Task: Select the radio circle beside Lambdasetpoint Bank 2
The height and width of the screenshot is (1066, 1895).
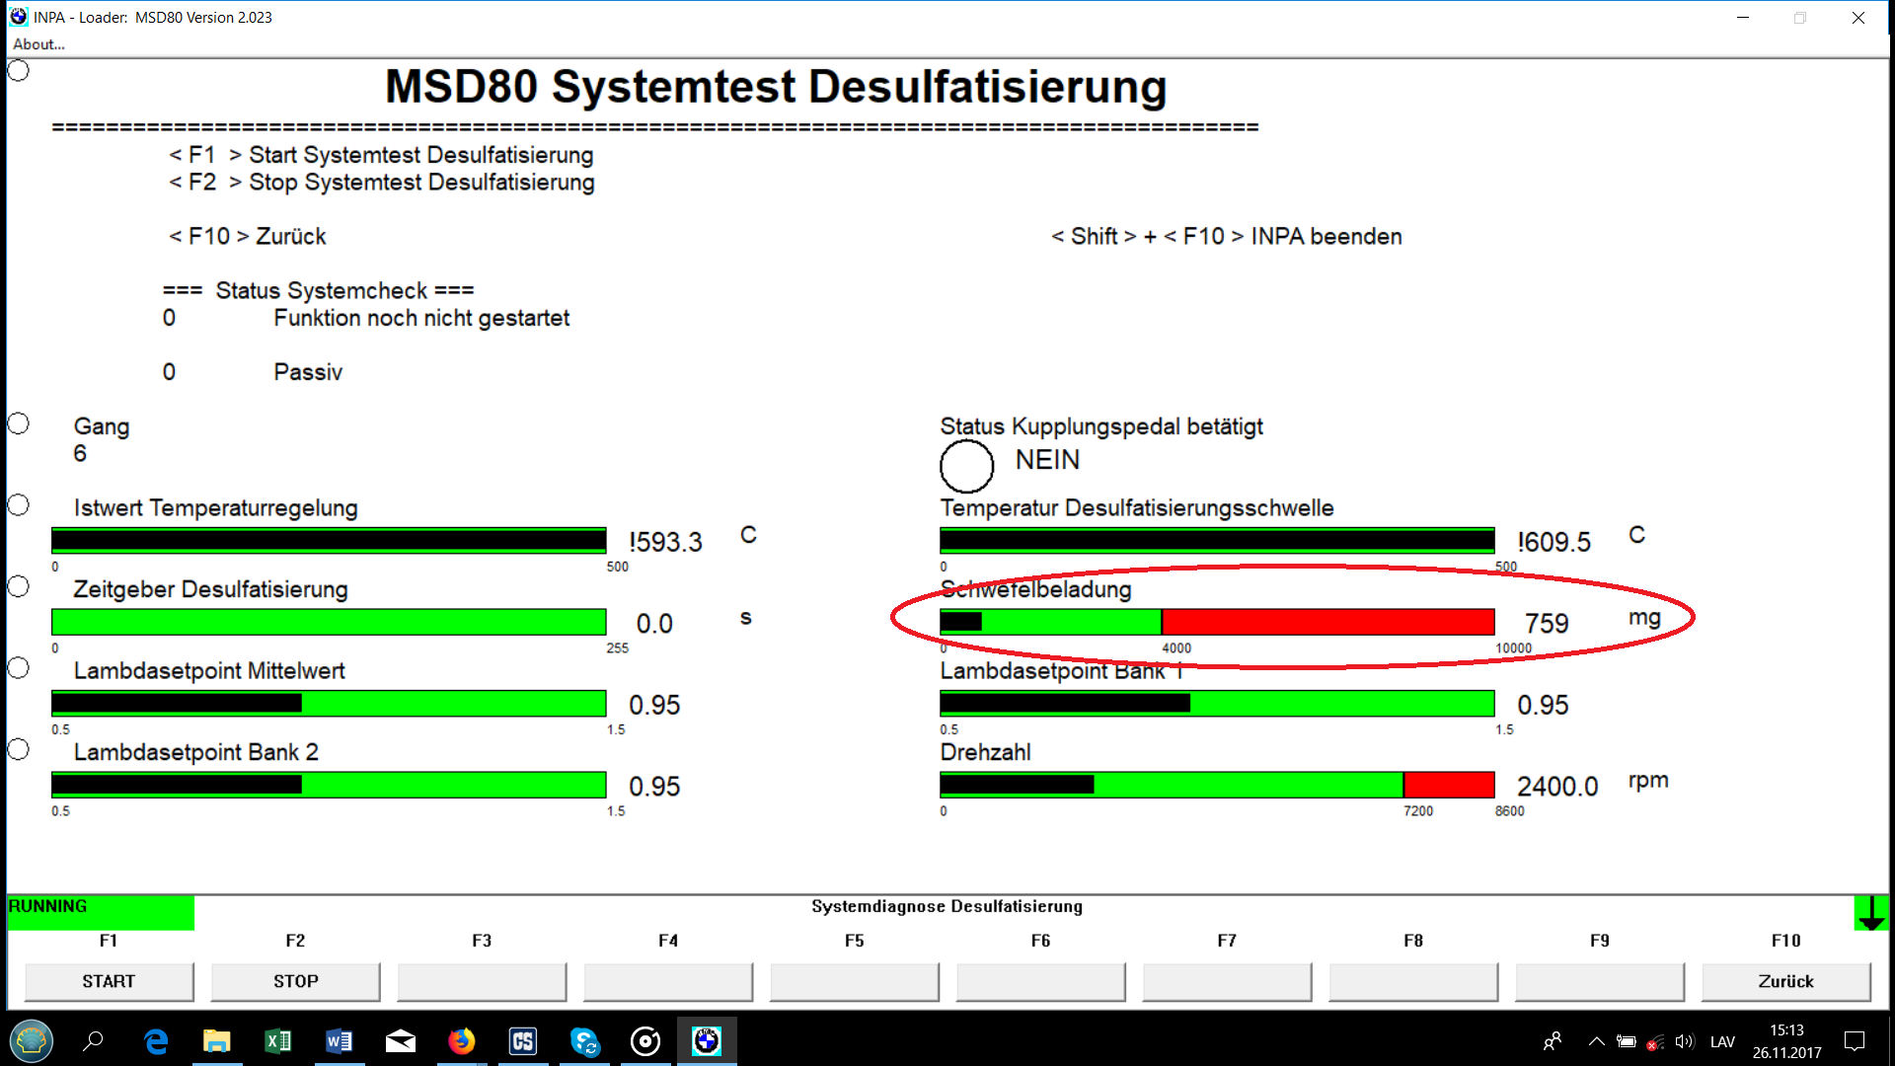Action: (18, 749)
